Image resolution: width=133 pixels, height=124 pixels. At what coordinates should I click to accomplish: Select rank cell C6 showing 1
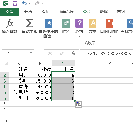[x=63, y=98]
